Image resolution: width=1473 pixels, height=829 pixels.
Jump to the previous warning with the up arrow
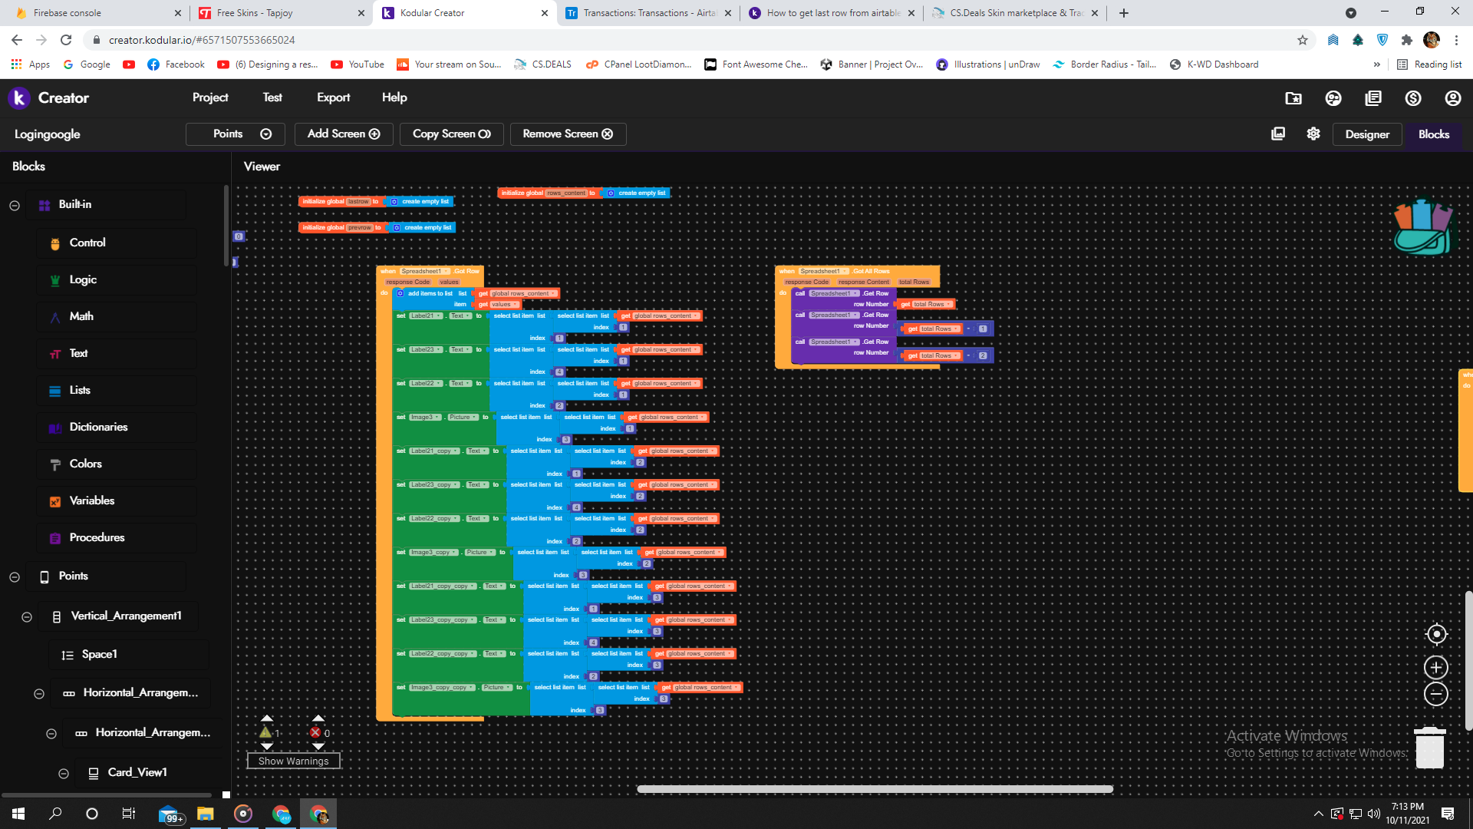tap(267, 718)
